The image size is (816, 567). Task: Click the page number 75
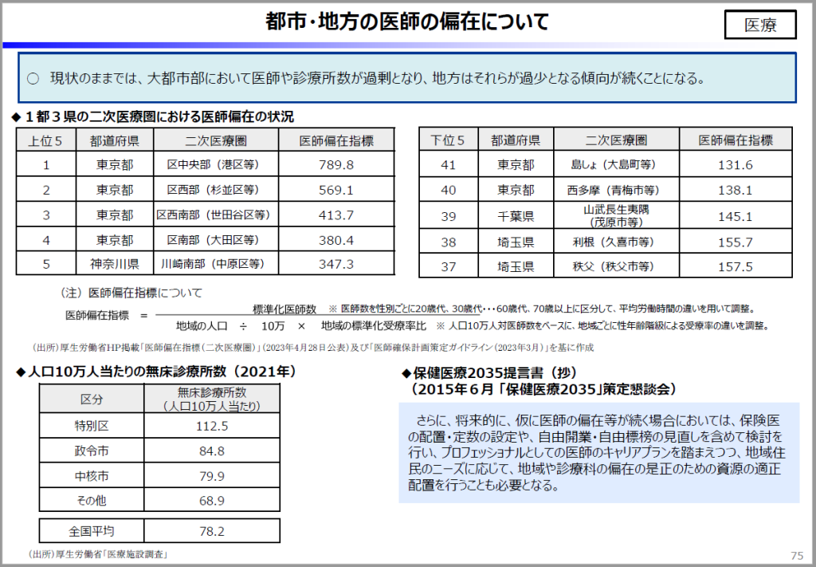797,555
